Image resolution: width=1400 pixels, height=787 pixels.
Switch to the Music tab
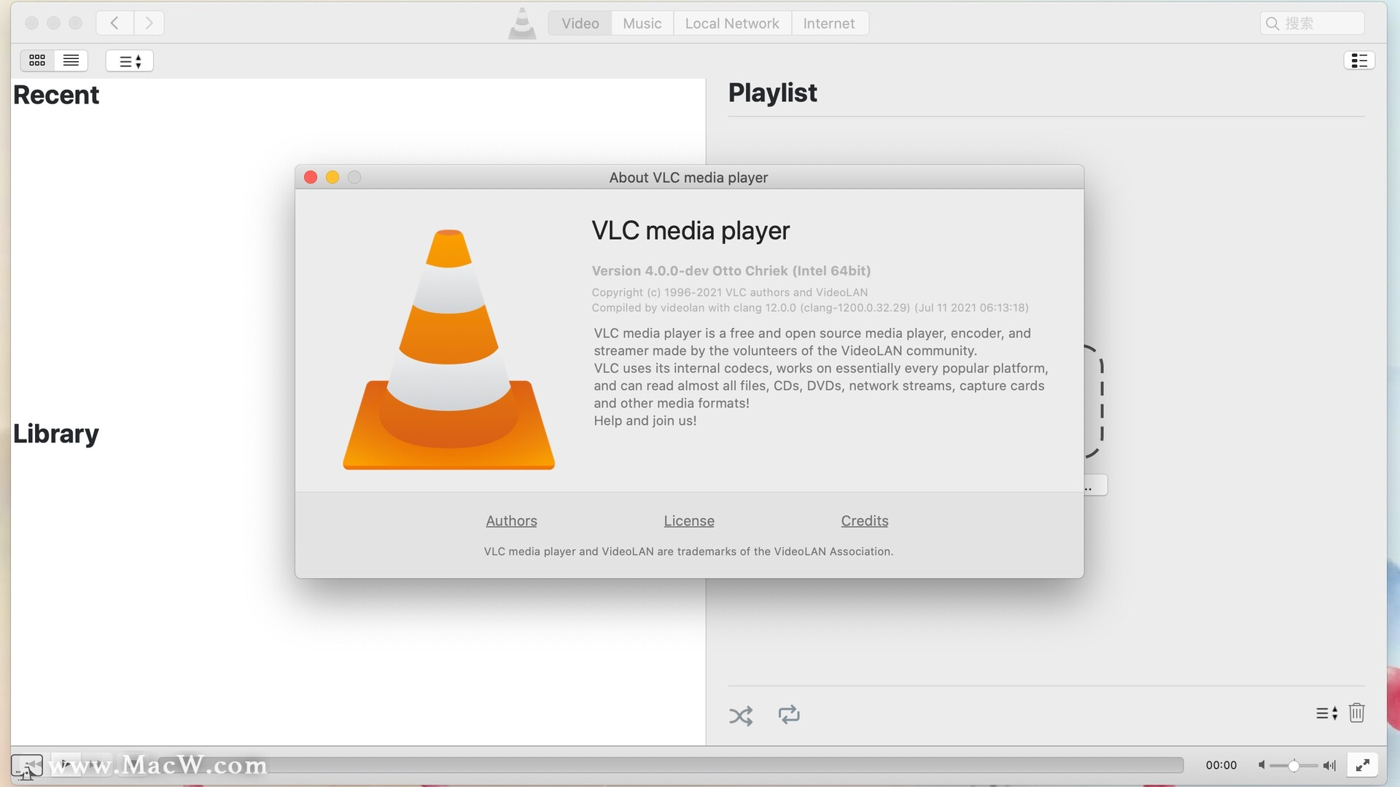point(642,23)
